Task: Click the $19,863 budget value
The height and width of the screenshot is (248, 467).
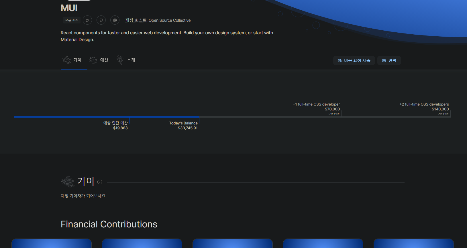Action: point(120,128)
